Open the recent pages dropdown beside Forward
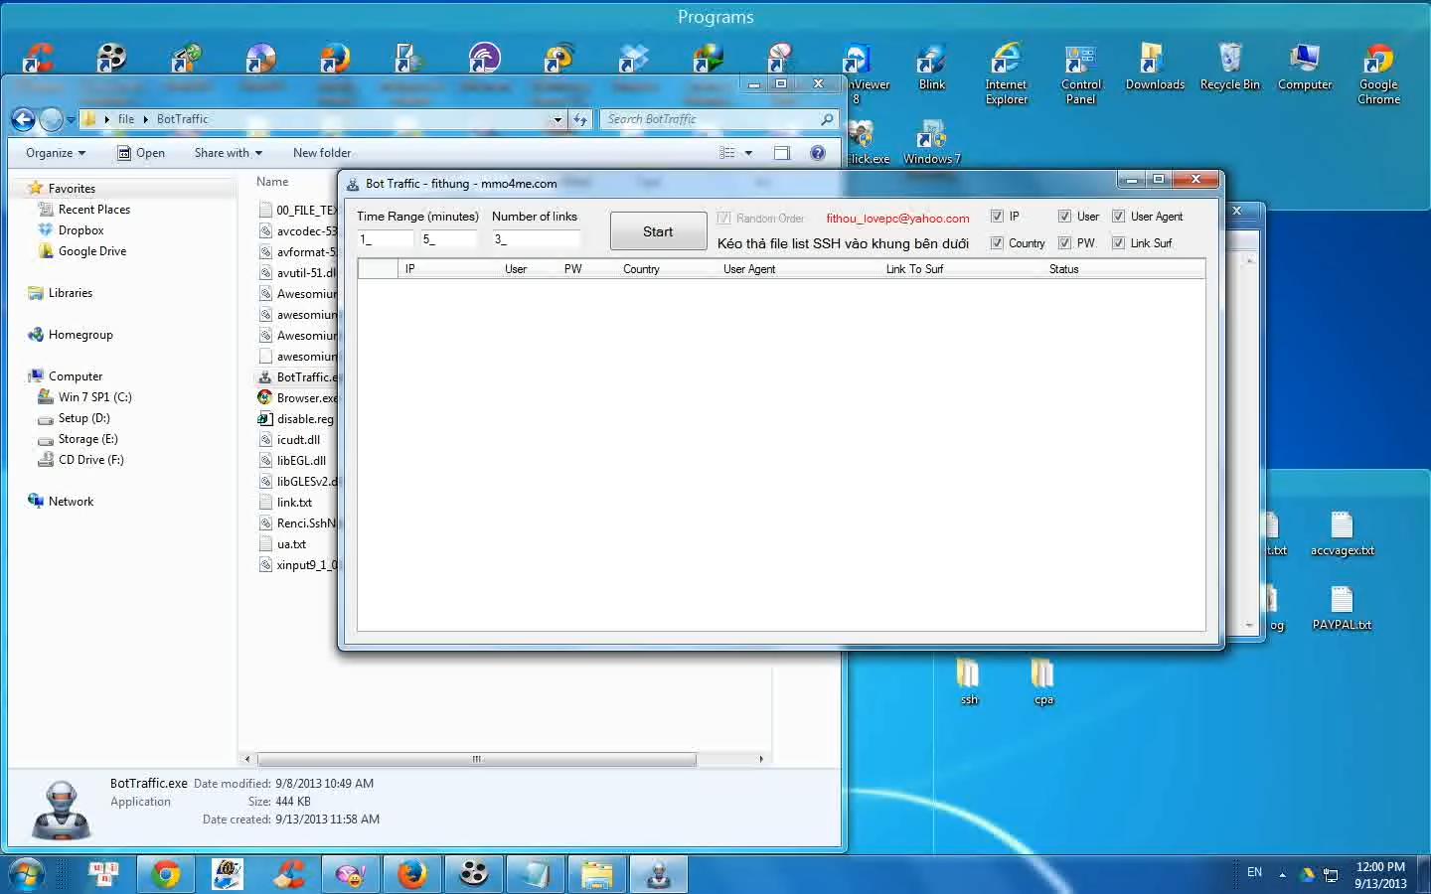 [71, 120]
